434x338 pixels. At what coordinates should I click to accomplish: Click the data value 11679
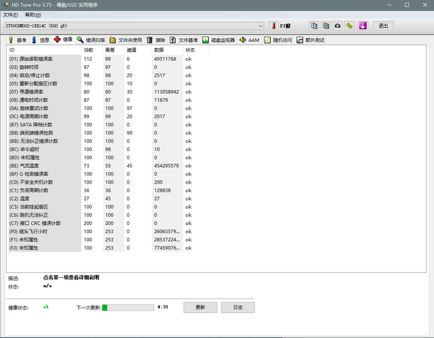(161, 100)
